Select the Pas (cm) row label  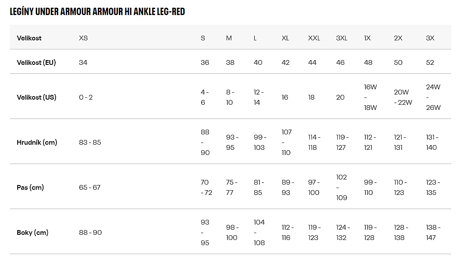click(30, 188)
